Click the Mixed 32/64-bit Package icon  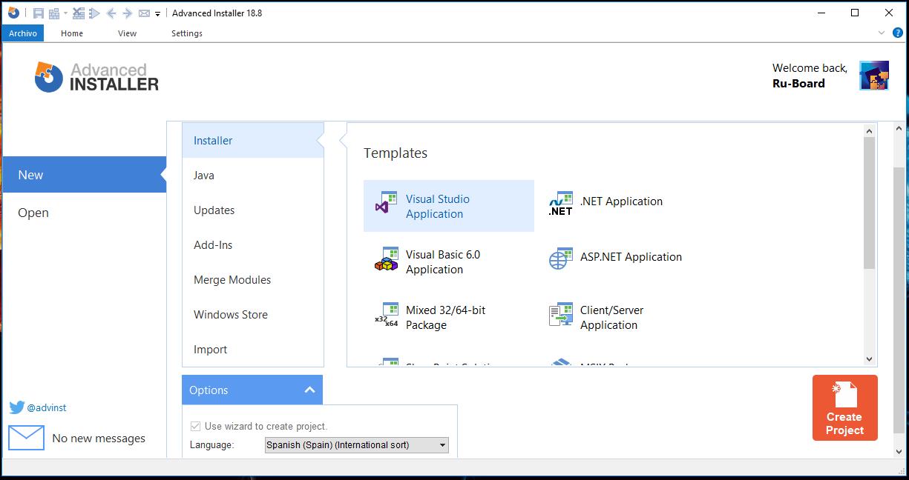point(387,315)
